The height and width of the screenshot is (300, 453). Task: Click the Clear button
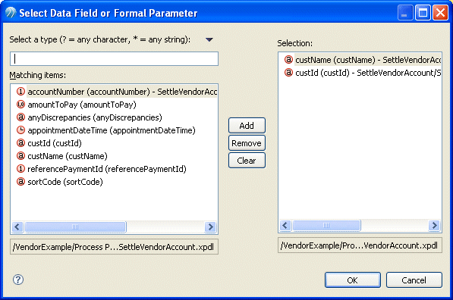coord(247,161)
